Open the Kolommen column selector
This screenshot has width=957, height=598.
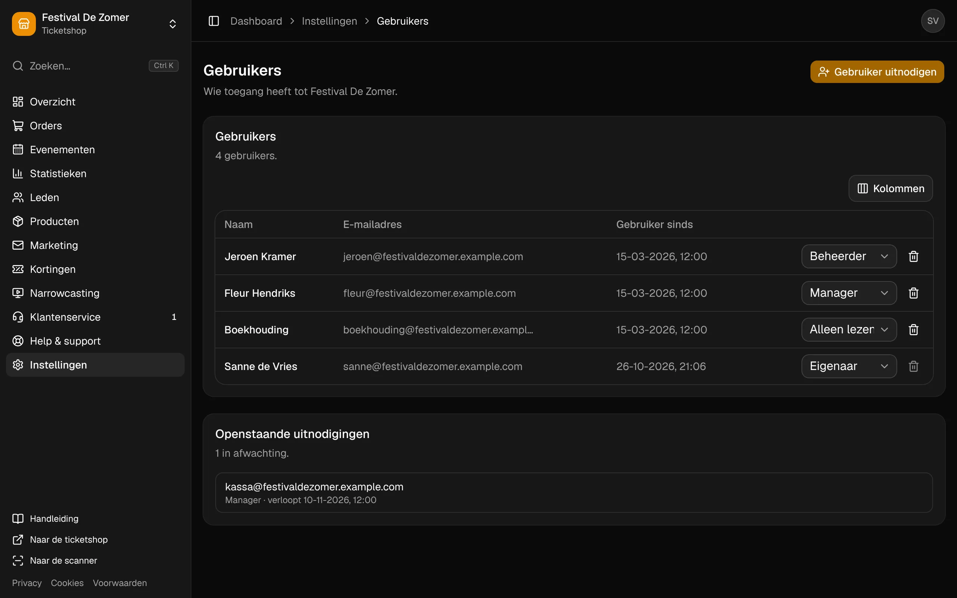pyautogui.click(x=890, y=188)
